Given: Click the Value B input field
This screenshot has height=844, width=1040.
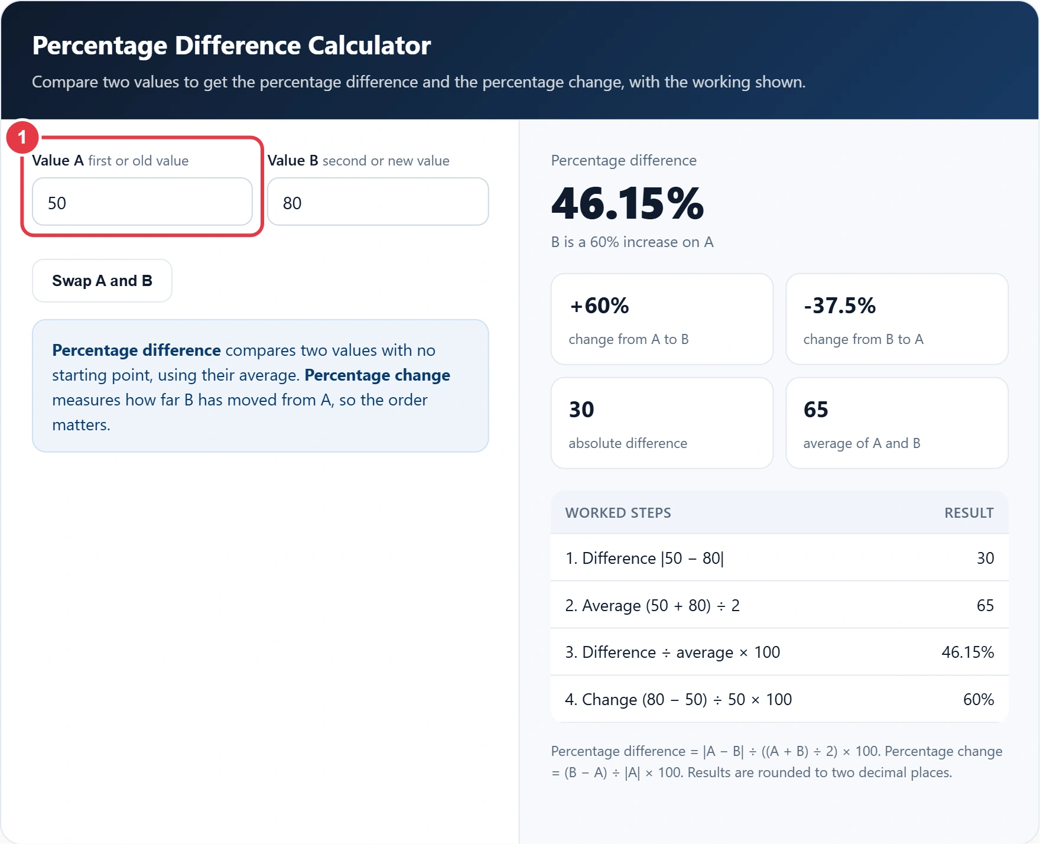Looking at the screenshot, I should coord(378,202).
